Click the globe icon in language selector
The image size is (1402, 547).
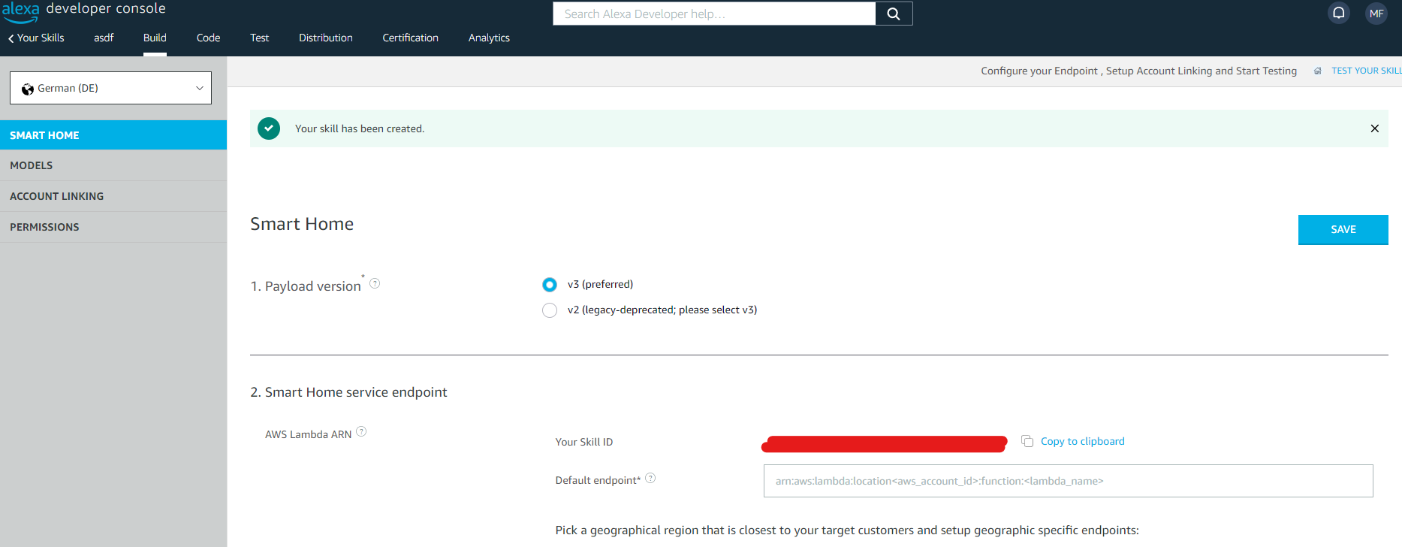coord(28,89)
